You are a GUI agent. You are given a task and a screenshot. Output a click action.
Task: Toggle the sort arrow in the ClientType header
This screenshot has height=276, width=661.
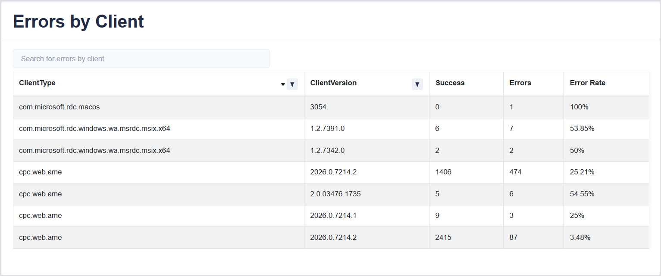(x=283, y=84)
